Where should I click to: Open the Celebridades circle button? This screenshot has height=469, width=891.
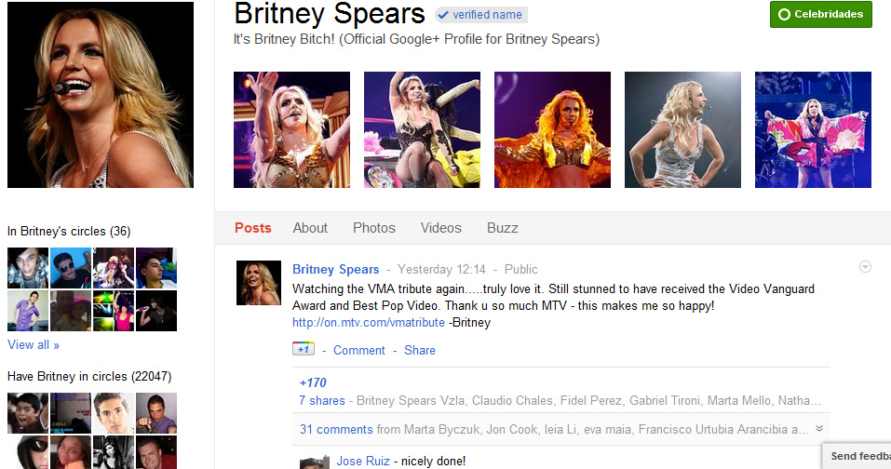(821, 14)
